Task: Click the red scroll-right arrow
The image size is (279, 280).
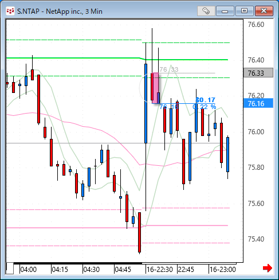Action: pyautogui.click(x=268, y=268)
